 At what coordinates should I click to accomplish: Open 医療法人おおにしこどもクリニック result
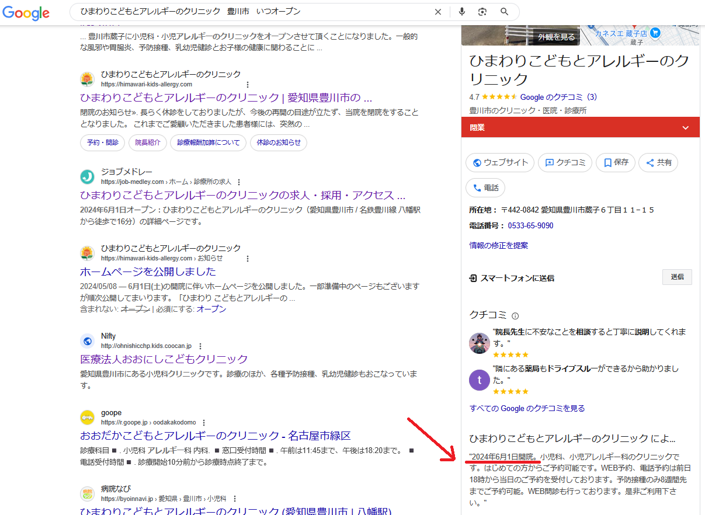(x=164, y=359)
